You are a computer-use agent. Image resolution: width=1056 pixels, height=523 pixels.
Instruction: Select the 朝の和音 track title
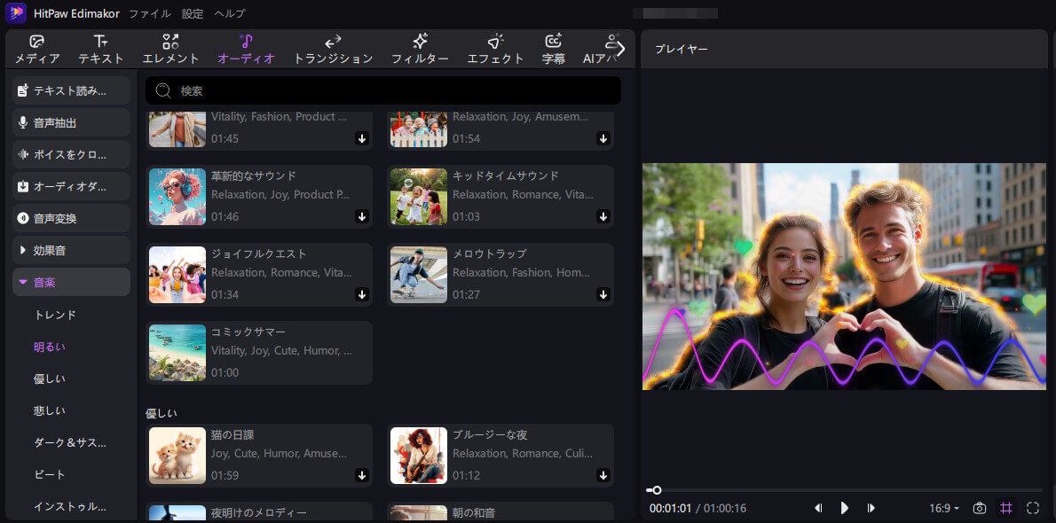(474, 513)
